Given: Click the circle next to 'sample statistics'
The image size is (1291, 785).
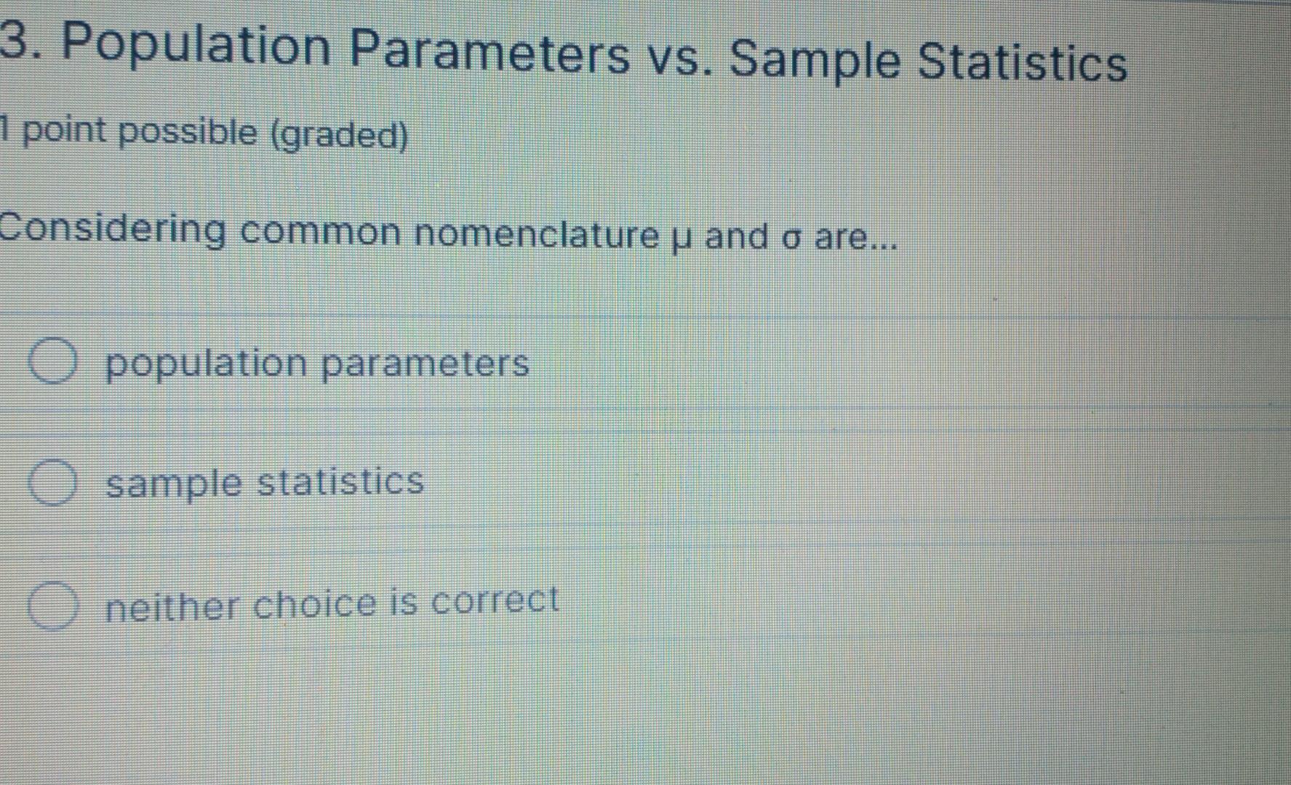Looking at the screenshot, I should click(51, 483).
